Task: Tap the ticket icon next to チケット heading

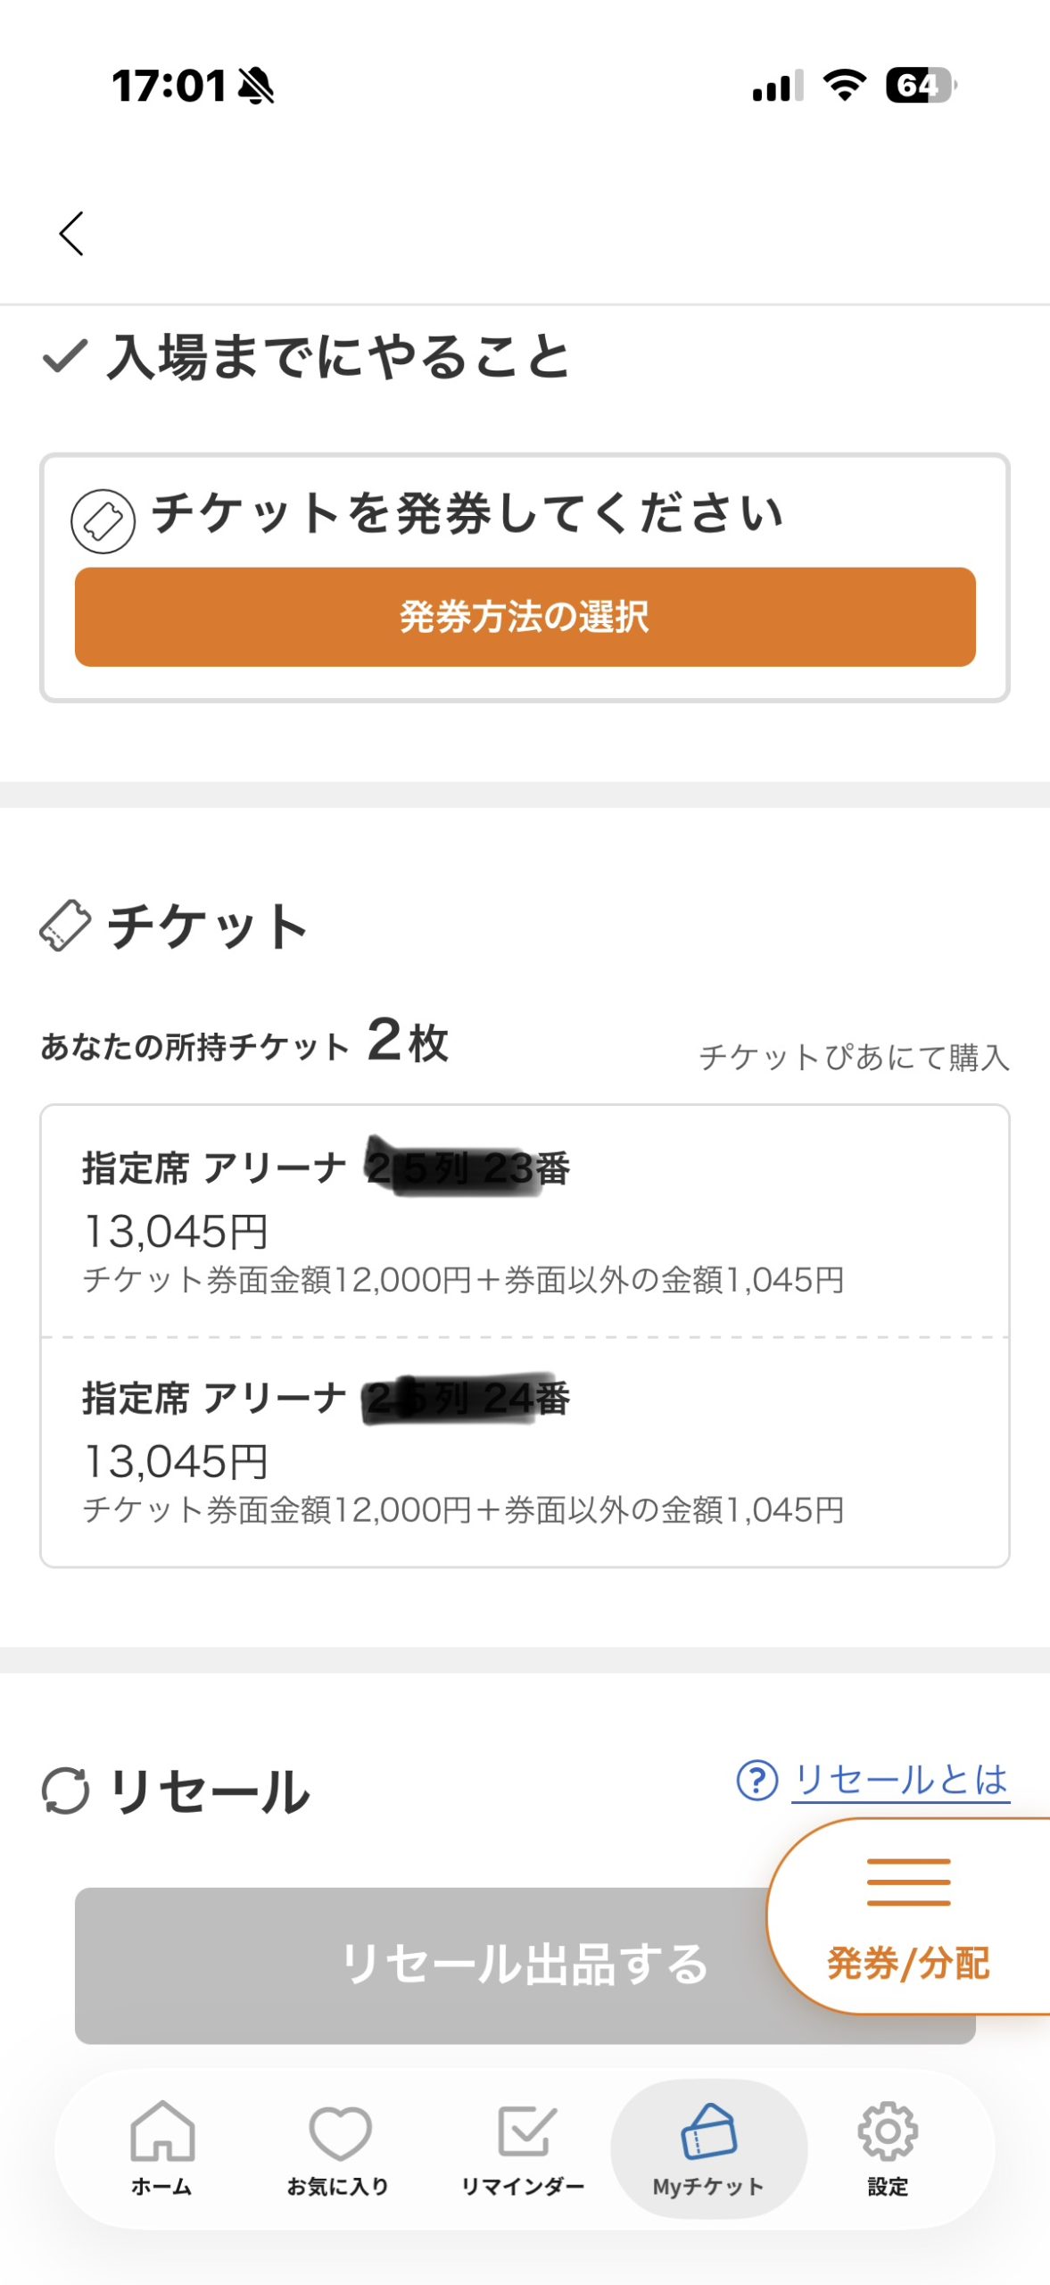Action: (65, 926)
